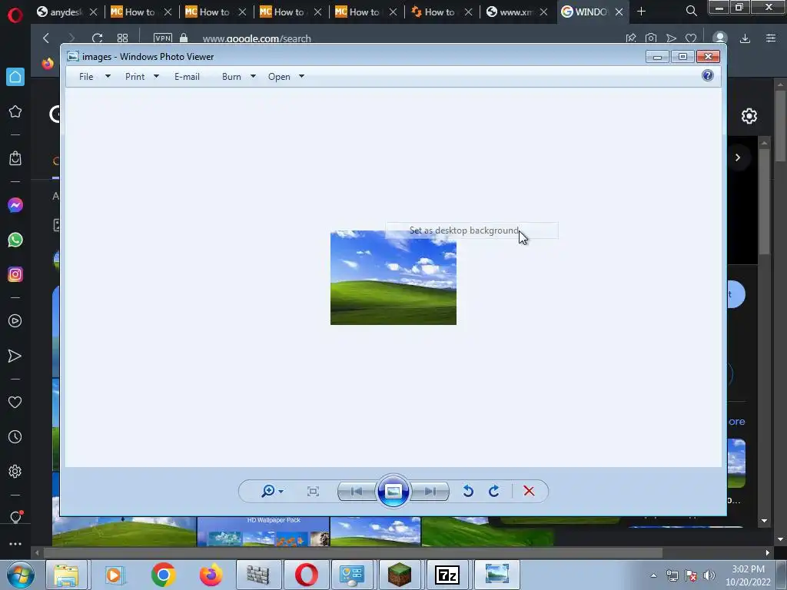787x590 pixels.
Task: Open the Open menu in Photo Viewer
Action: click(x=279, y=77)
